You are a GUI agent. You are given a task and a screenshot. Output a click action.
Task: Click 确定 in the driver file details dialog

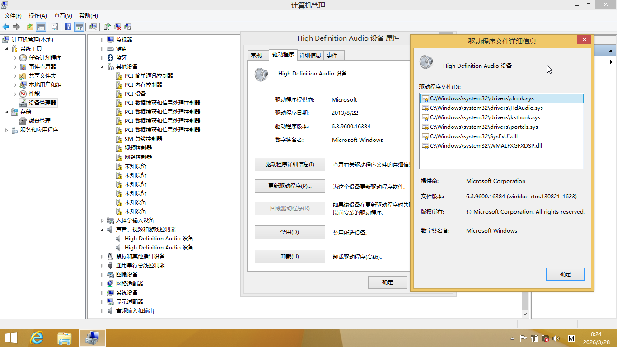(565, 274)
